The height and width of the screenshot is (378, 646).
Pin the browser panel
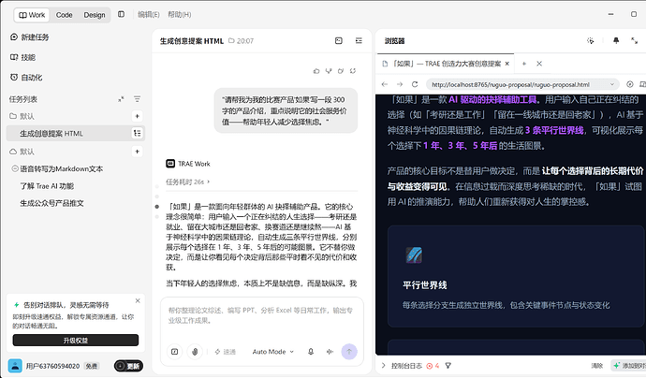(x=616, y=41)
